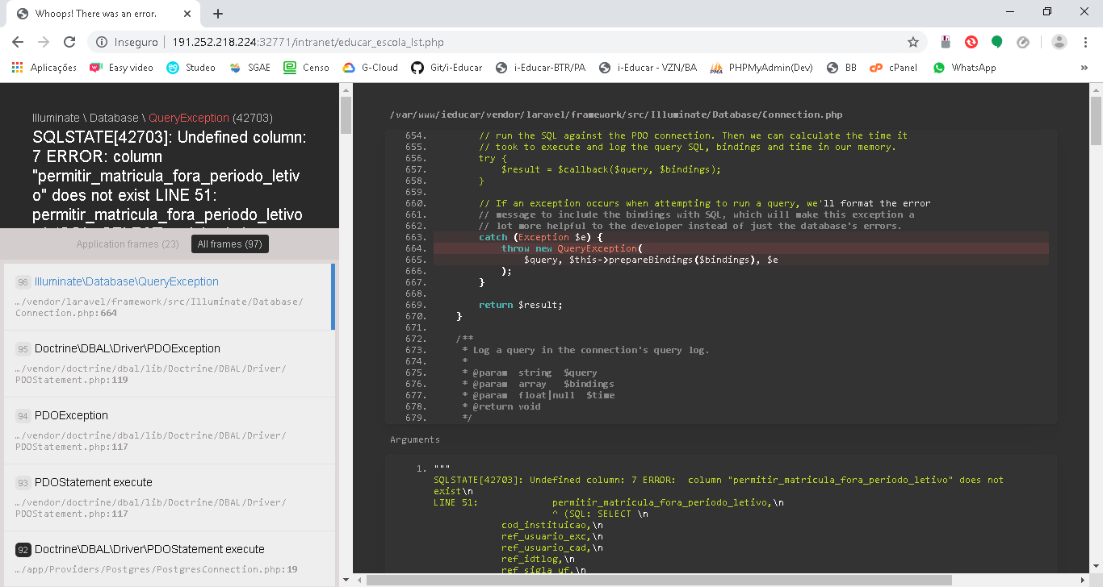1103x587 pixels.
Task: Click 'ref_usuario_cad' in the SQL argument
Action: 547,547
